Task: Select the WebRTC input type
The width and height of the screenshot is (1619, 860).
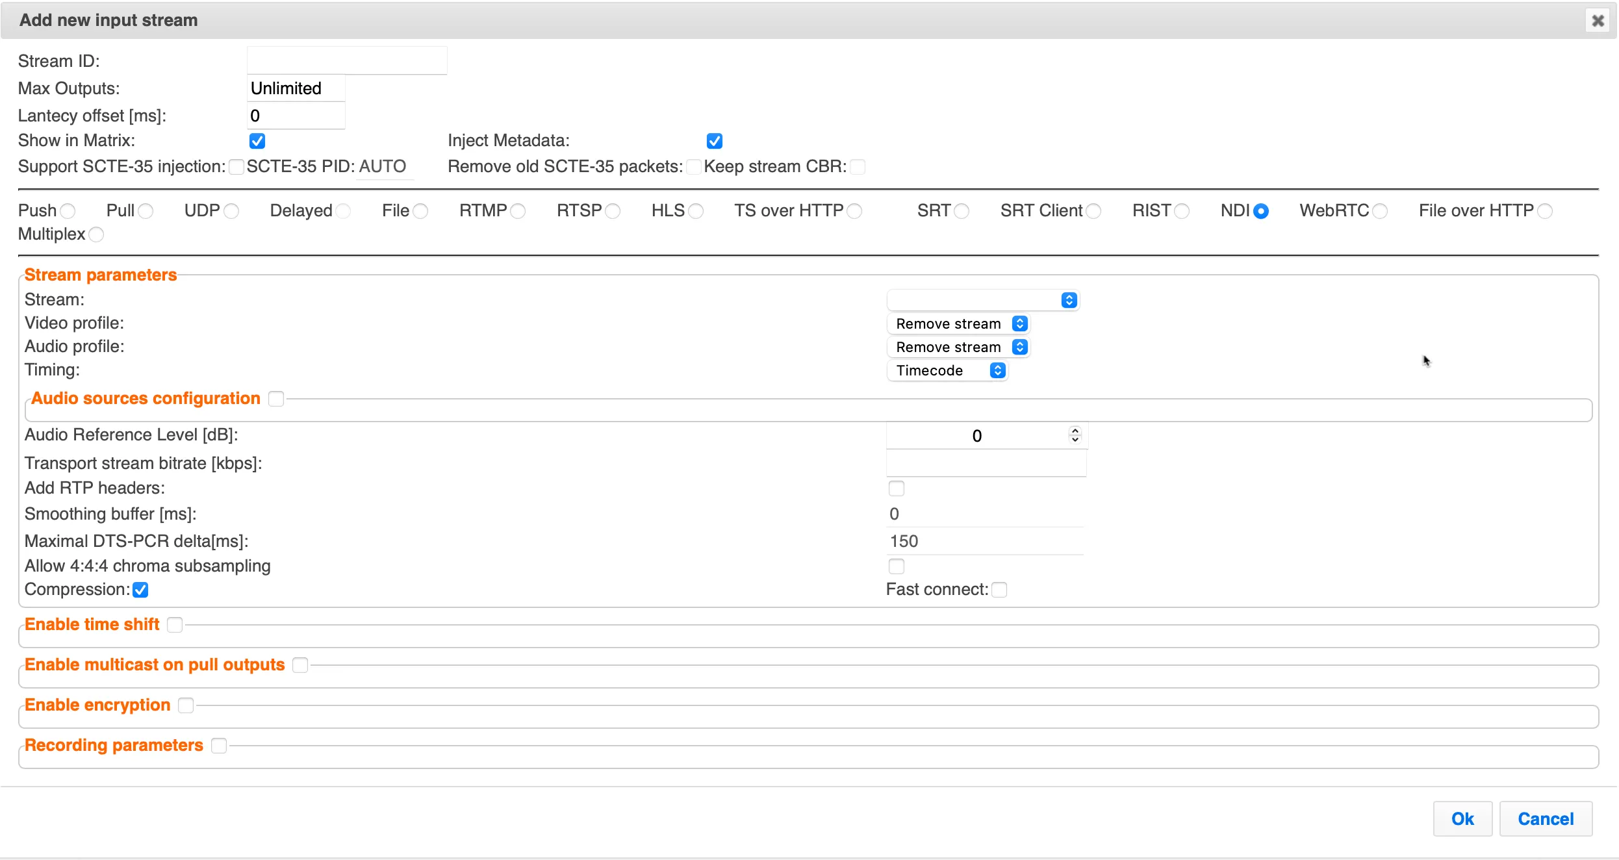Action: pos(1380,211)
